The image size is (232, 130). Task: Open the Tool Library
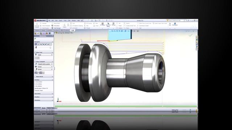55,26
